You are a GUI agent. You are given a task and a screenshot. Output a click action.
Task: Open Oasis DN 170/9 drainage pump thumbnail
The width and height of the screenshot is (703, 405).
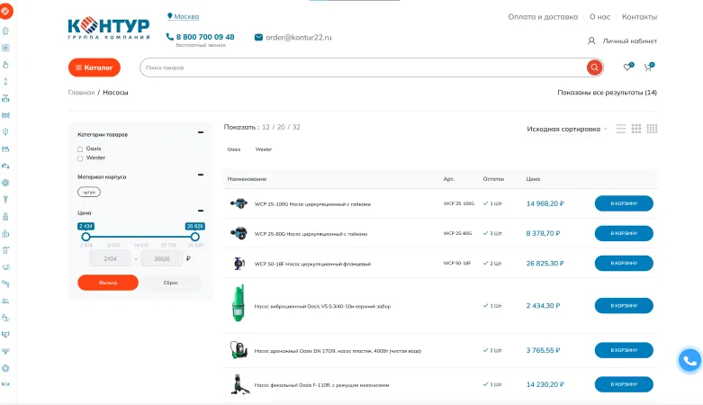pyautogui.click(x=239, y=350)
